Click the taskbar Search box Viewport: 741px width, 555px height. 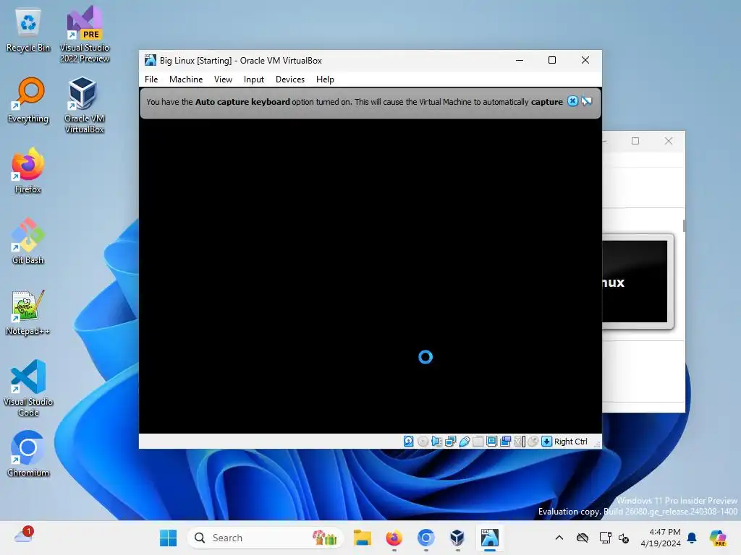point(265,538)
